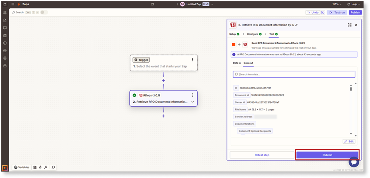Click the add-step grid icon in bottom toolbar
This screenshot has height=178, width=370.
(35, 167)
